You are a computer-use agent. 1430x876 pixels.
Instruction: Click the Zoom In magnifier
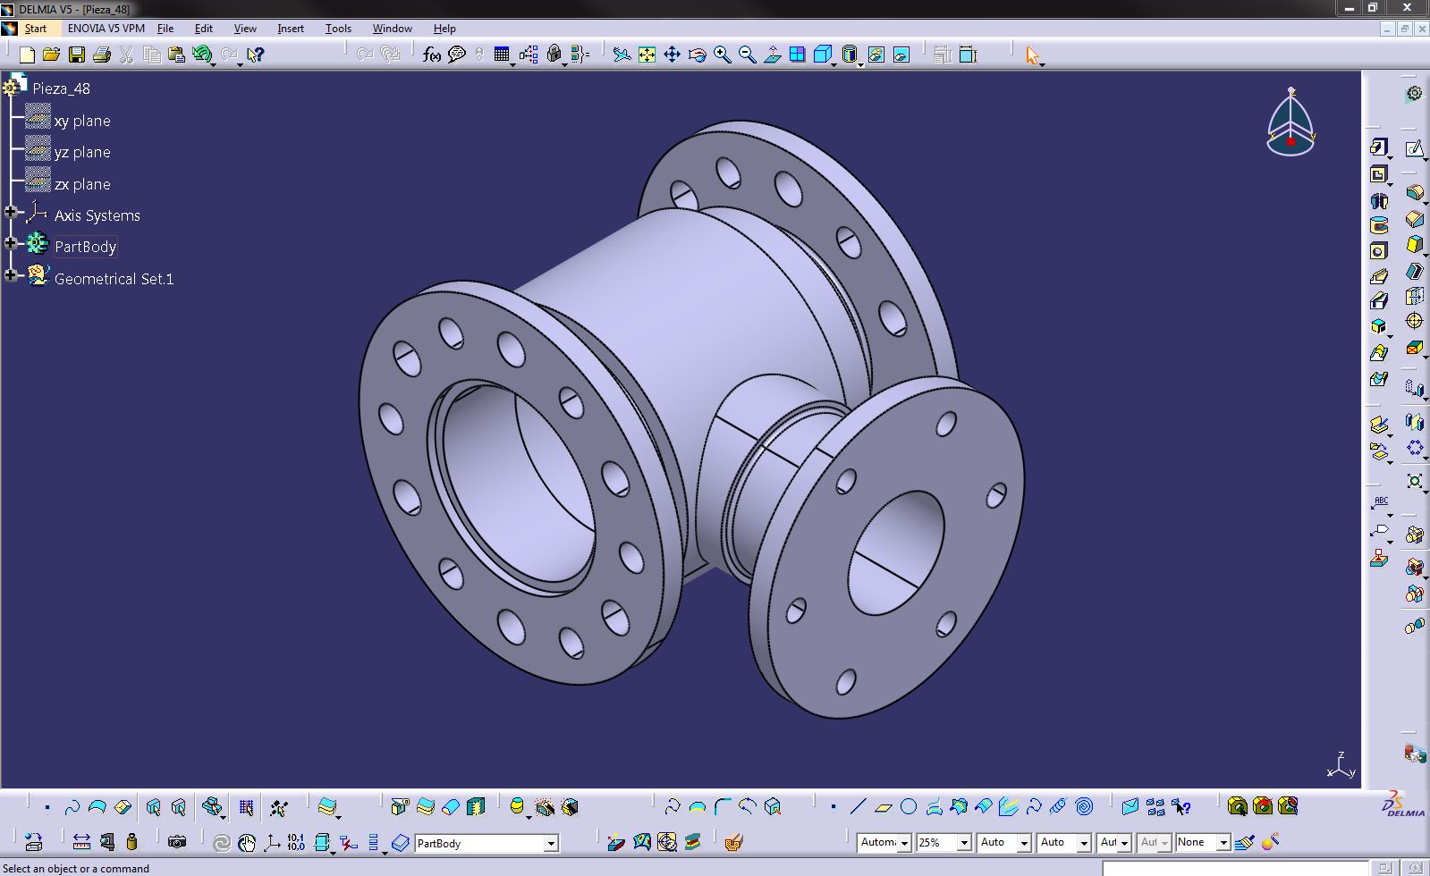(722, 55)
